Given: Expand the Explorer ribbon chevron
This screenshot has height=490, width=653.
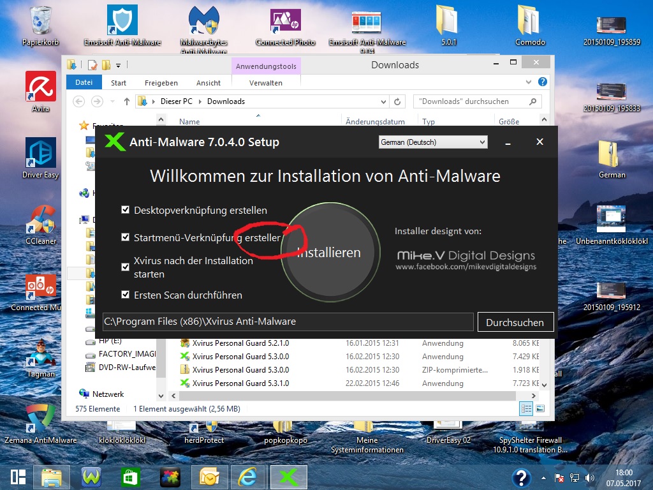Looking at the screenshot, I should (x=529, y=82).
